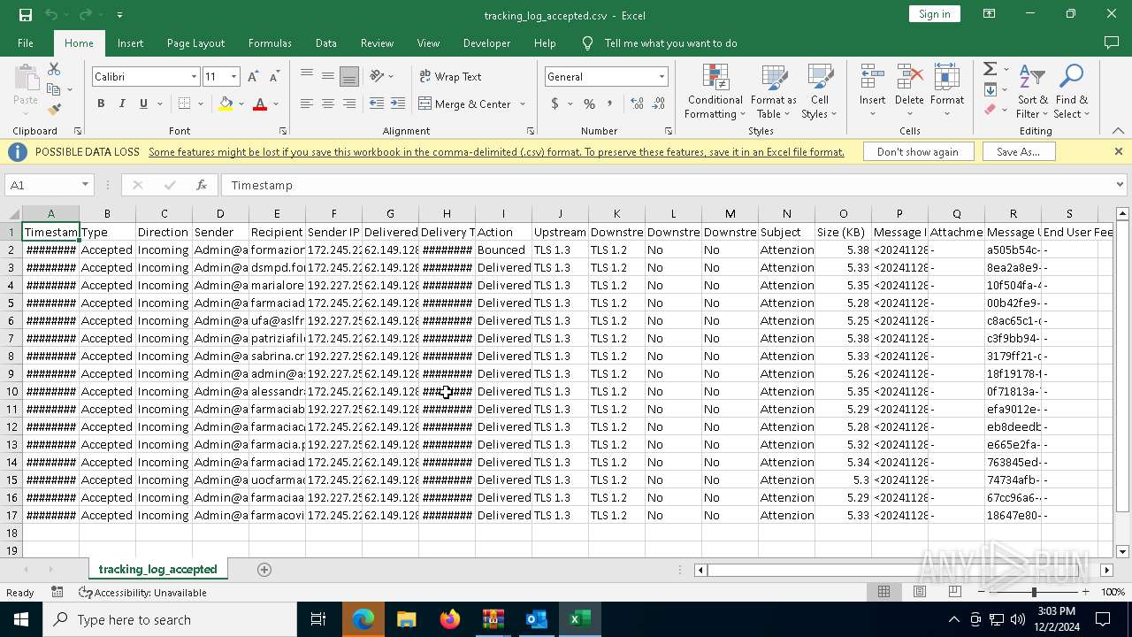Toggle Underline formatting

click(143, 104)
